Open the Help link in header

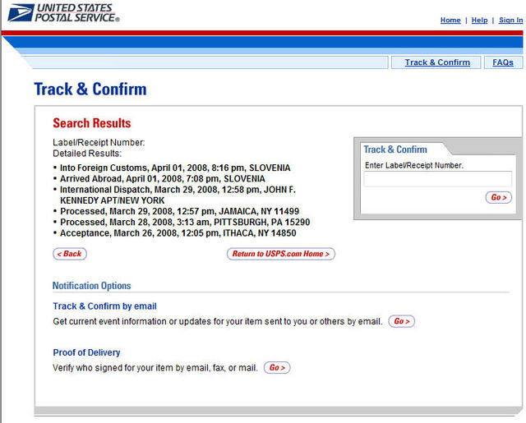click(x=479, y=20)
